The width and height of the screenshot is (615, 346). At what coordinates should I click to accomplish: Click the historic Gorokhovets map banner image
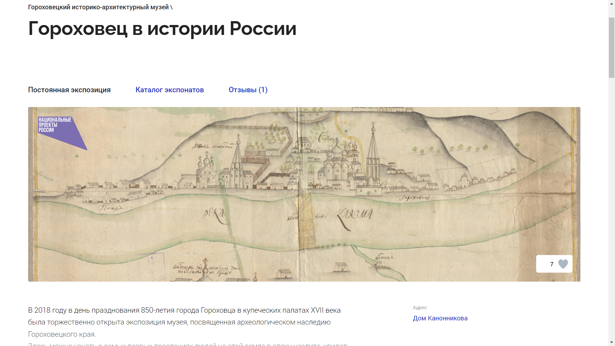(x=304, y=194)
